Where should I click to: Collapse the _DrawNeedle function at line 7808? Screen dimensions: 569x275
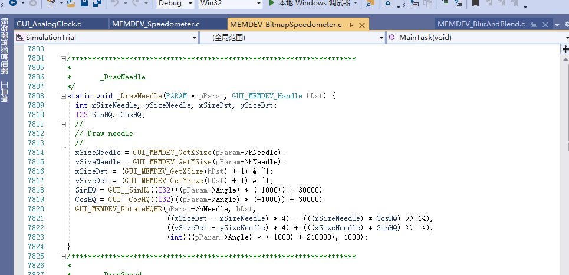(63, 96)
